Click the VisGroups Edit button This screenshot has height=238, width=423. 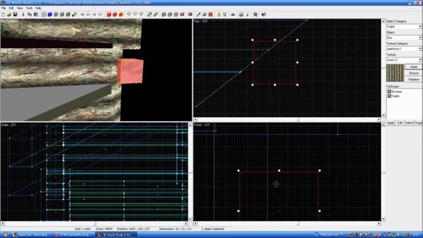point(400,123)
